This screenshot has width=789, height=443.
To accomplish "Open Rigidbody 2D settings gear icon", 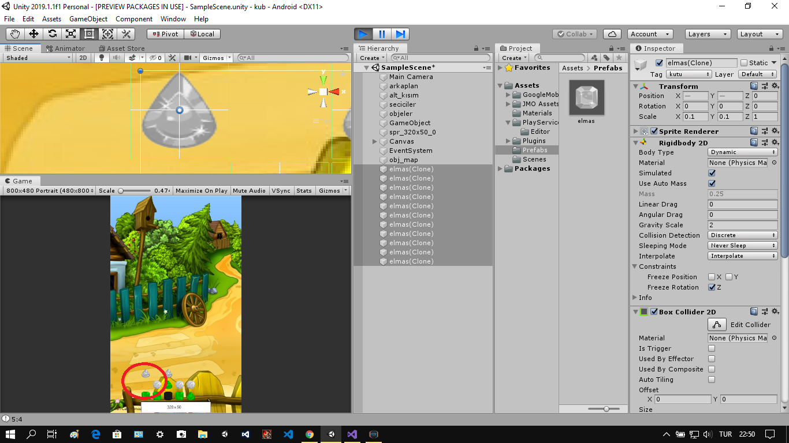I will tap(775, 142).
